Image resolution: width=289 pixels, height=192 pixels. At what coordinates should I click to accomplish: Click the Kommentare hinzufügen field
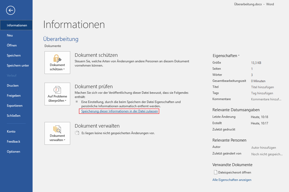click(266, 99)
